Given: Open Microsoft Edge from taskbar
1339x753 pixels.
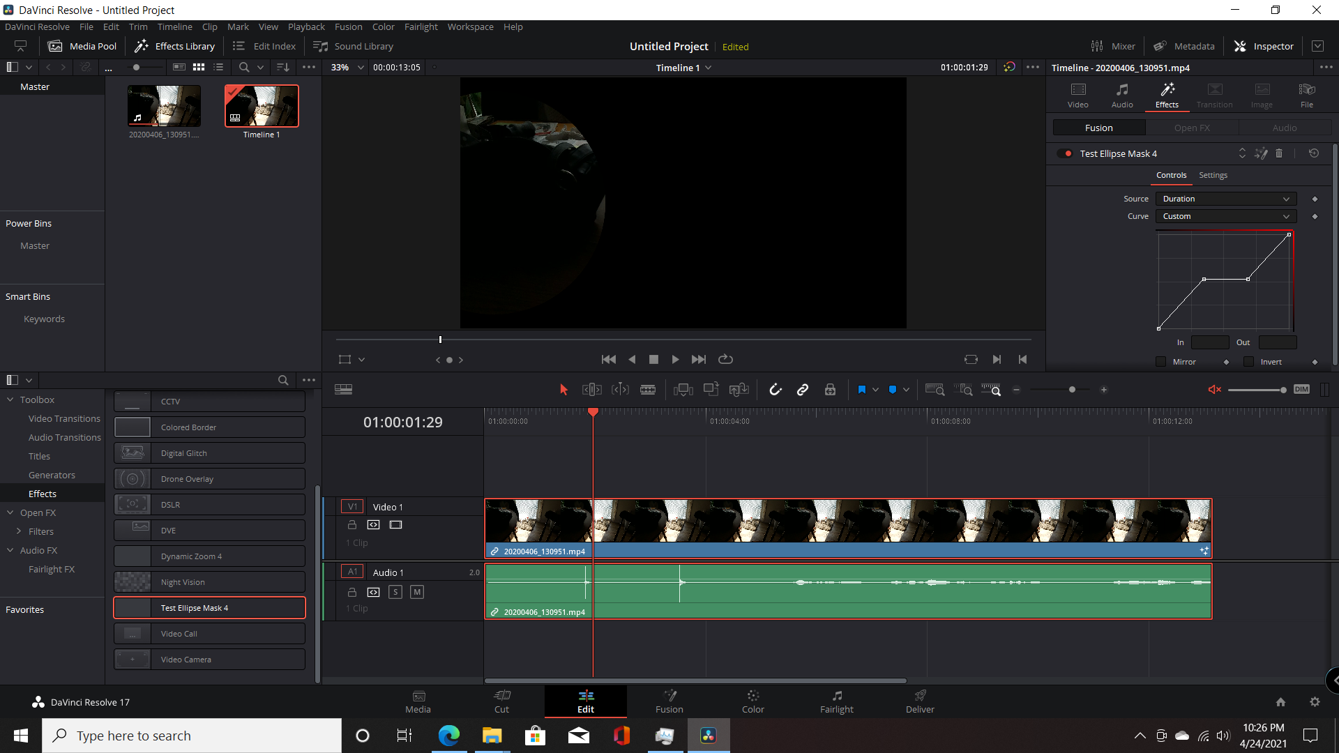Looking at the screenshot, I should tap(449, 736).
